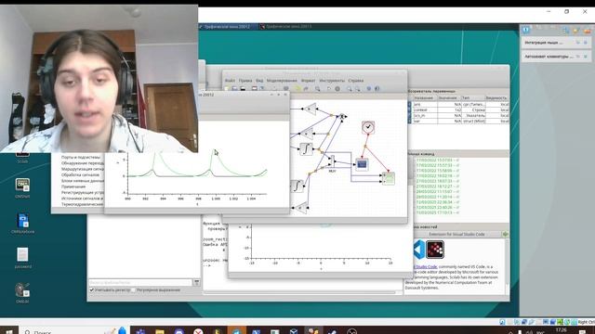
Task: Select the lower integrator block
Action: tap(297, 186)
